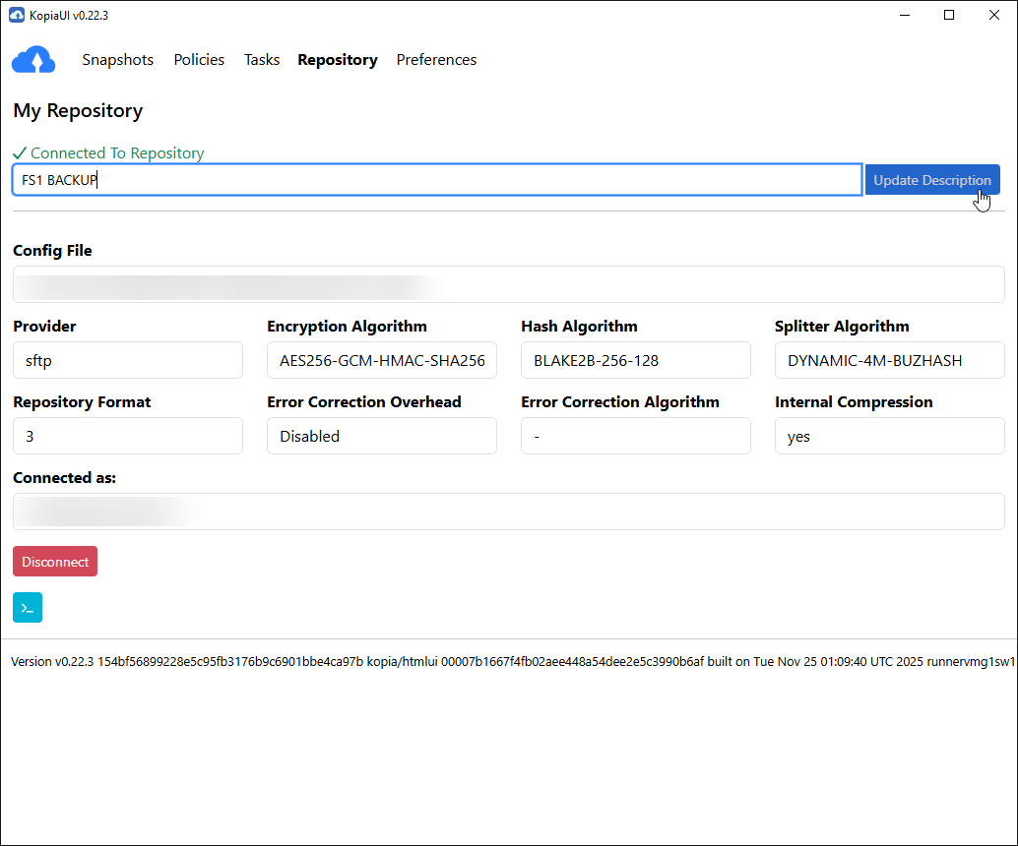
Task: Switch to the Snapshots tab
Action: pyautogui.click(x=117, y=60)
